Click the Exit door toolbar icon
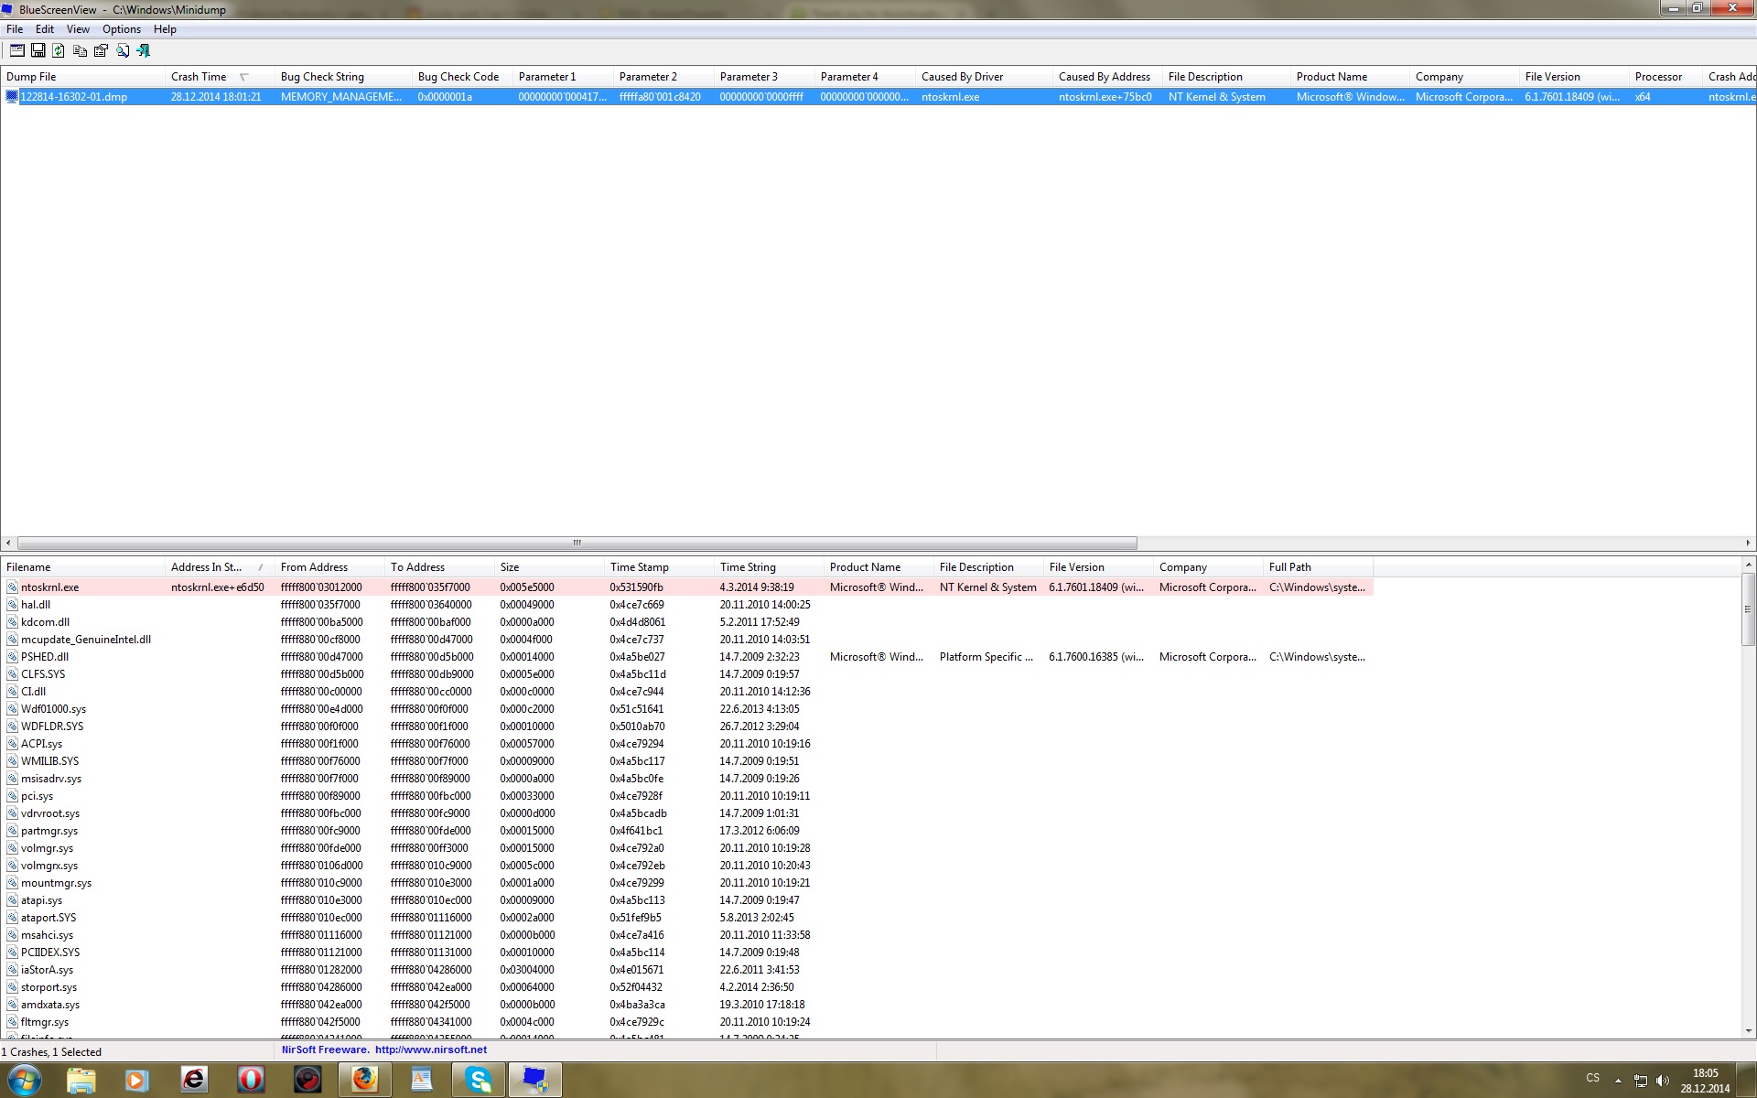The width and height of the screenshot is (1757, 1098). tap(143, 51)
